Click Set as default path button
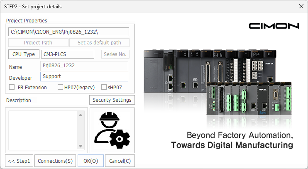 click(x=99, y=43)
